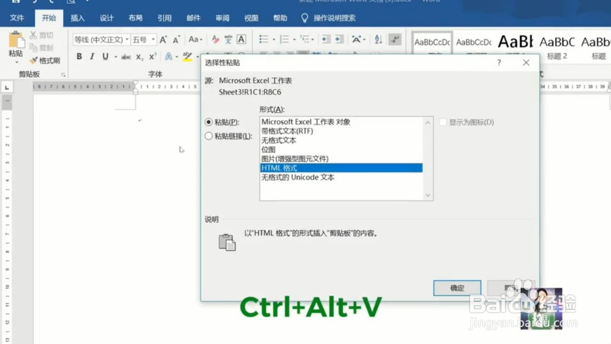The height and width of the screenshot is (344, 611).
Task: Check the Display as icon (显示为图标) checkbox
Action: (443, 122)
